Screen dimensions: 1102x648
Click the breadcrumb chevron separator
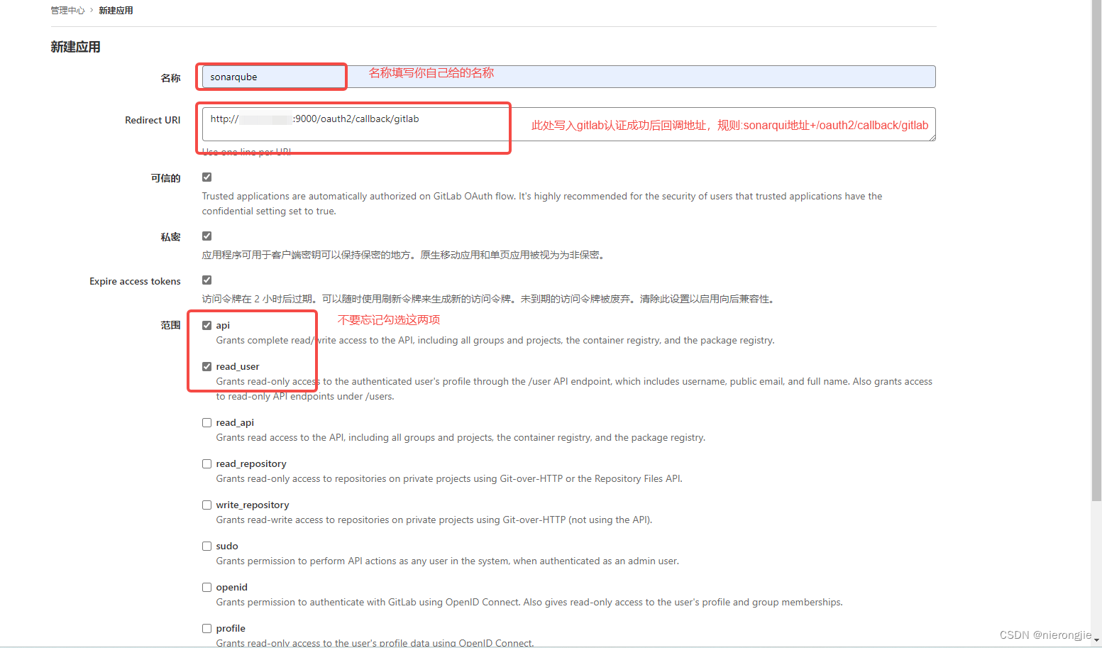(91, 10)
